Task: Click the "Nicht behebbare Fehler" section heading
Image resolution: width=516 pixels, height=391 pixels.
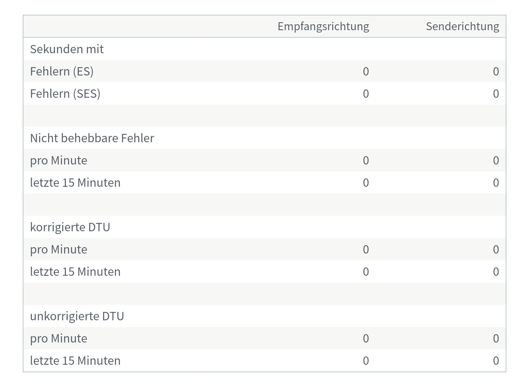Action: coord(92,138)
